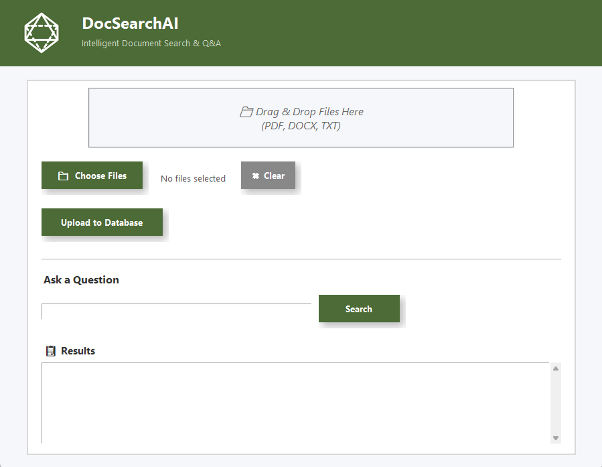Click the X icon on Clear button
Viewport: 602px width, 467px height.
[256, 176]
